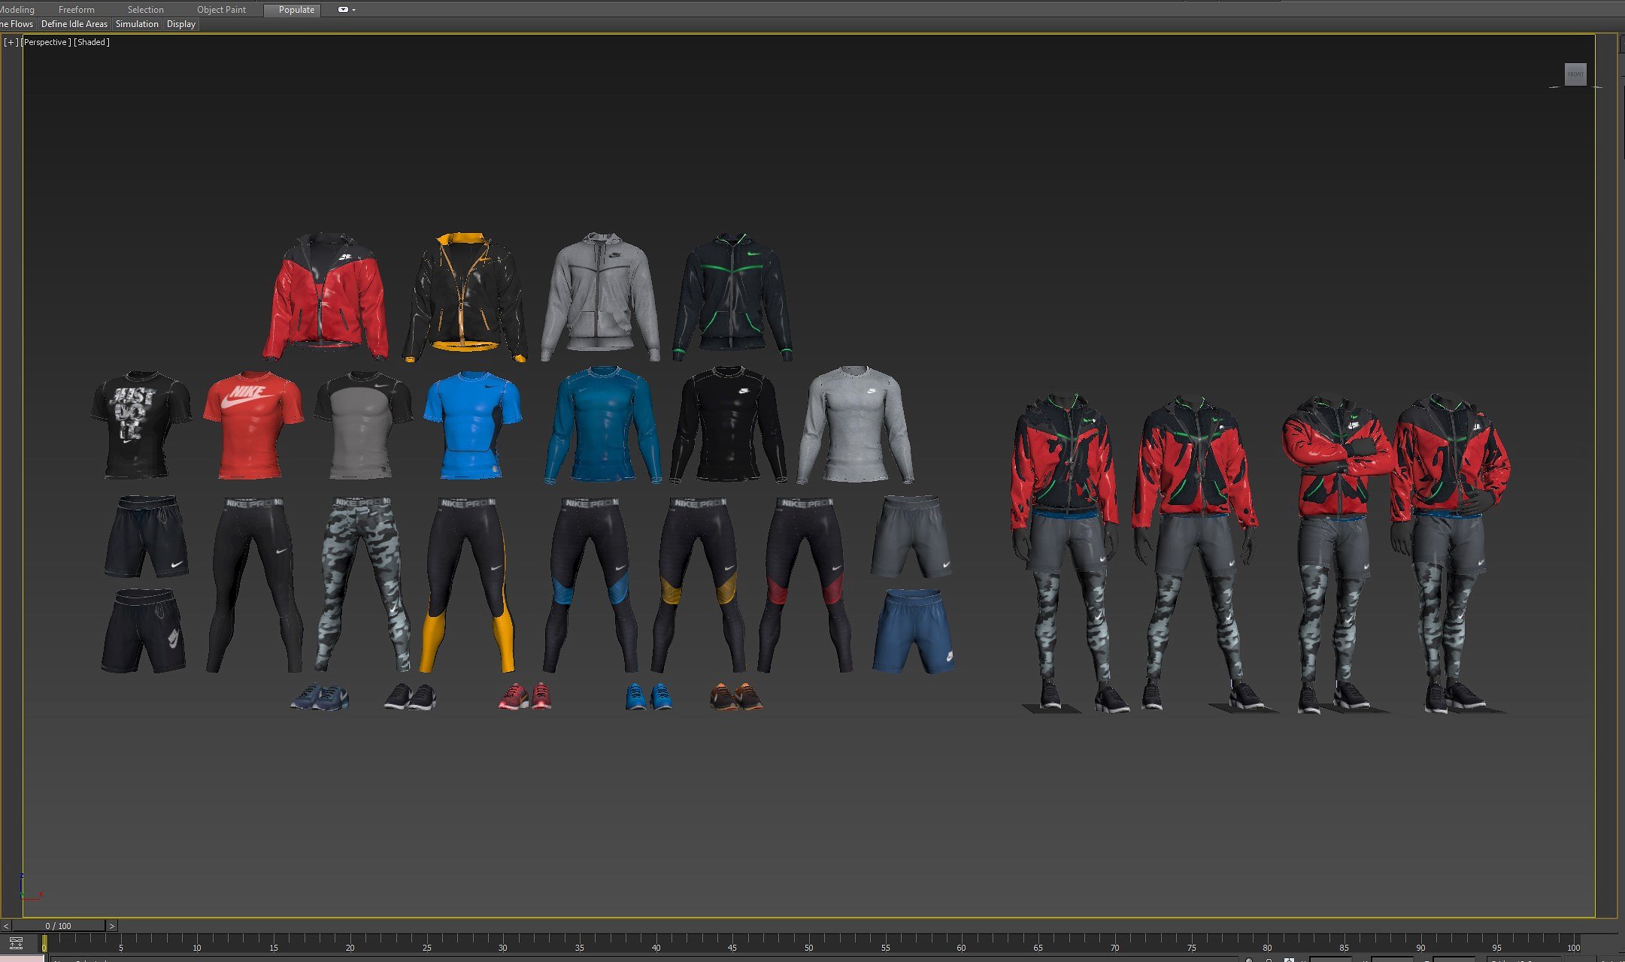
Task: Switch to the Object Paint ribbon tab
Action: [x=221, y=10]
